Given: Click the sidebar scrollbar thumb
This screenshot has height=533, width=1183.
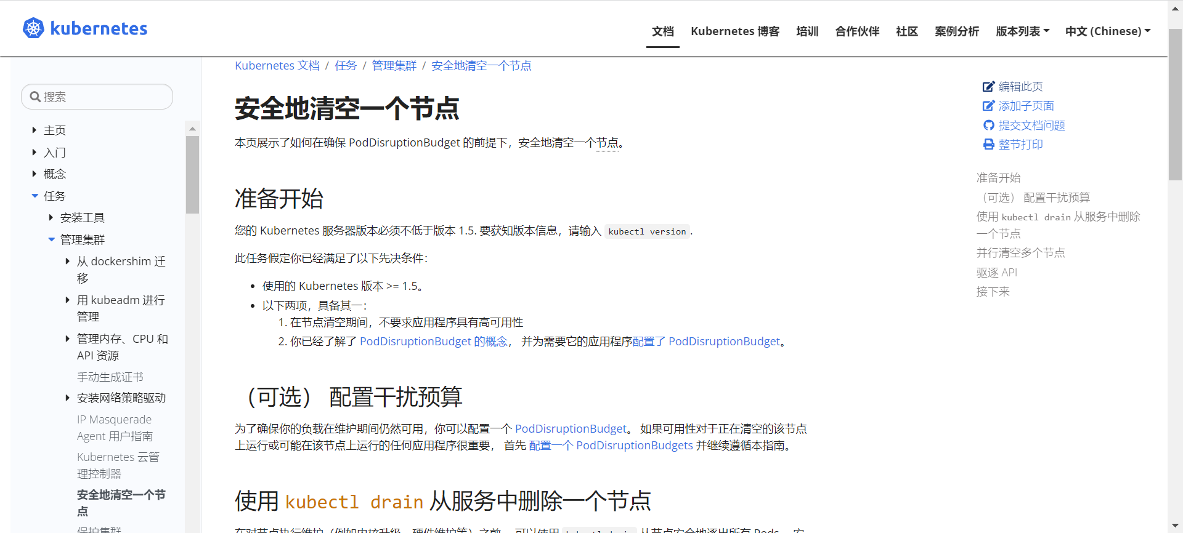Looking at the screenshot, I should [x=192, y=175].
